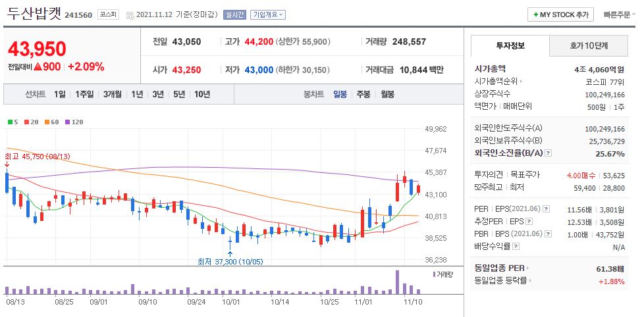Click the 거래량 value 248,557

pyautogui.click(x=409, y=41)
